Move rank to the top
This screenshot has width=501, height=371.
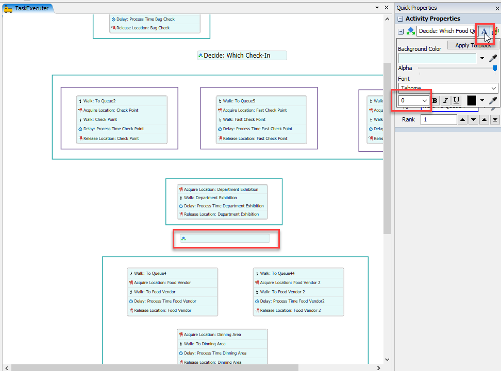pyautogui.click(x=485, y=120)
